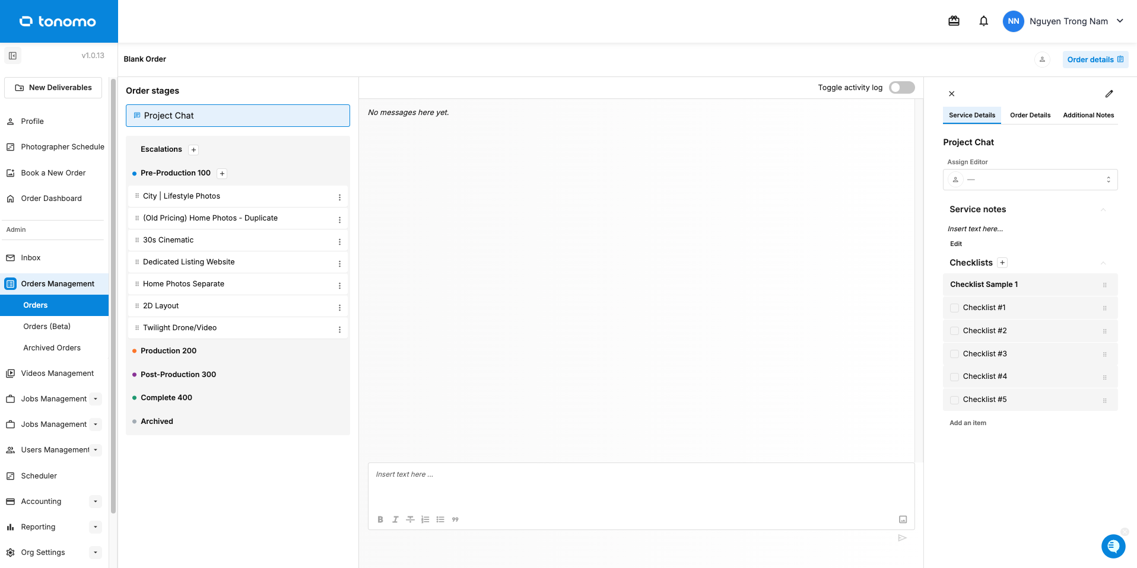This screenshot has height=568, width=1137.
Task: Check Checklist #3
Action: click(954, 354)
